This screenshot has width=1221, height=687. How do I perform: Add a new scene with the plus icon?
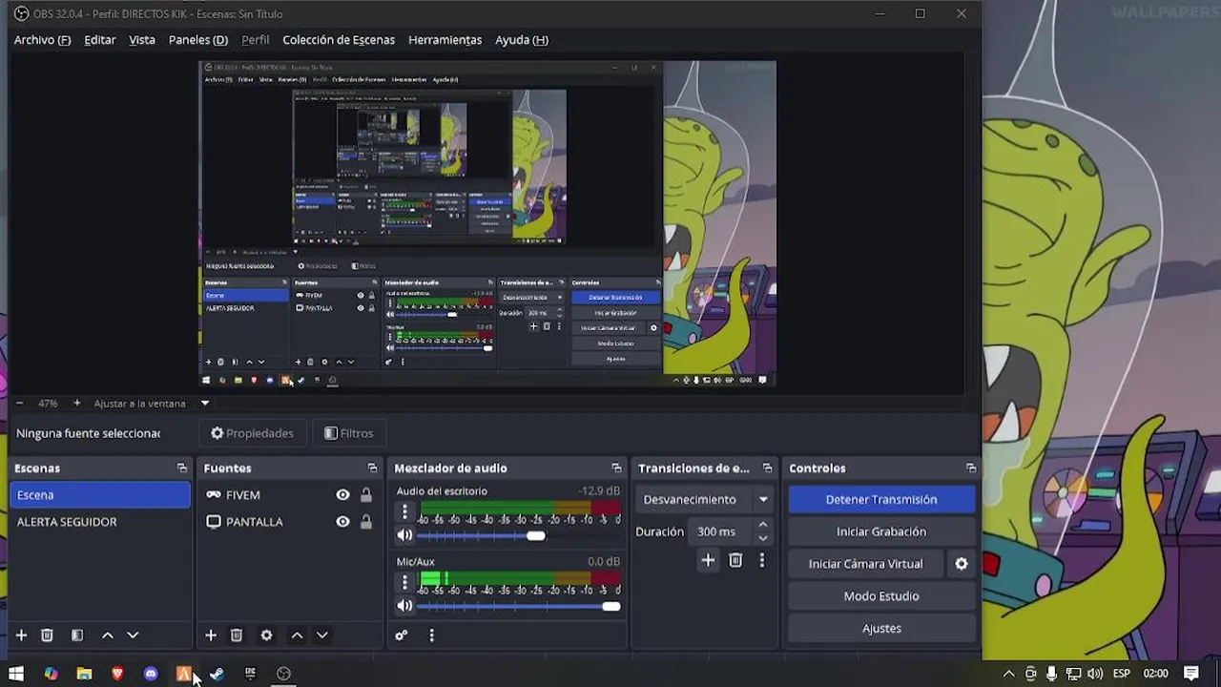(x=21, y=635)
